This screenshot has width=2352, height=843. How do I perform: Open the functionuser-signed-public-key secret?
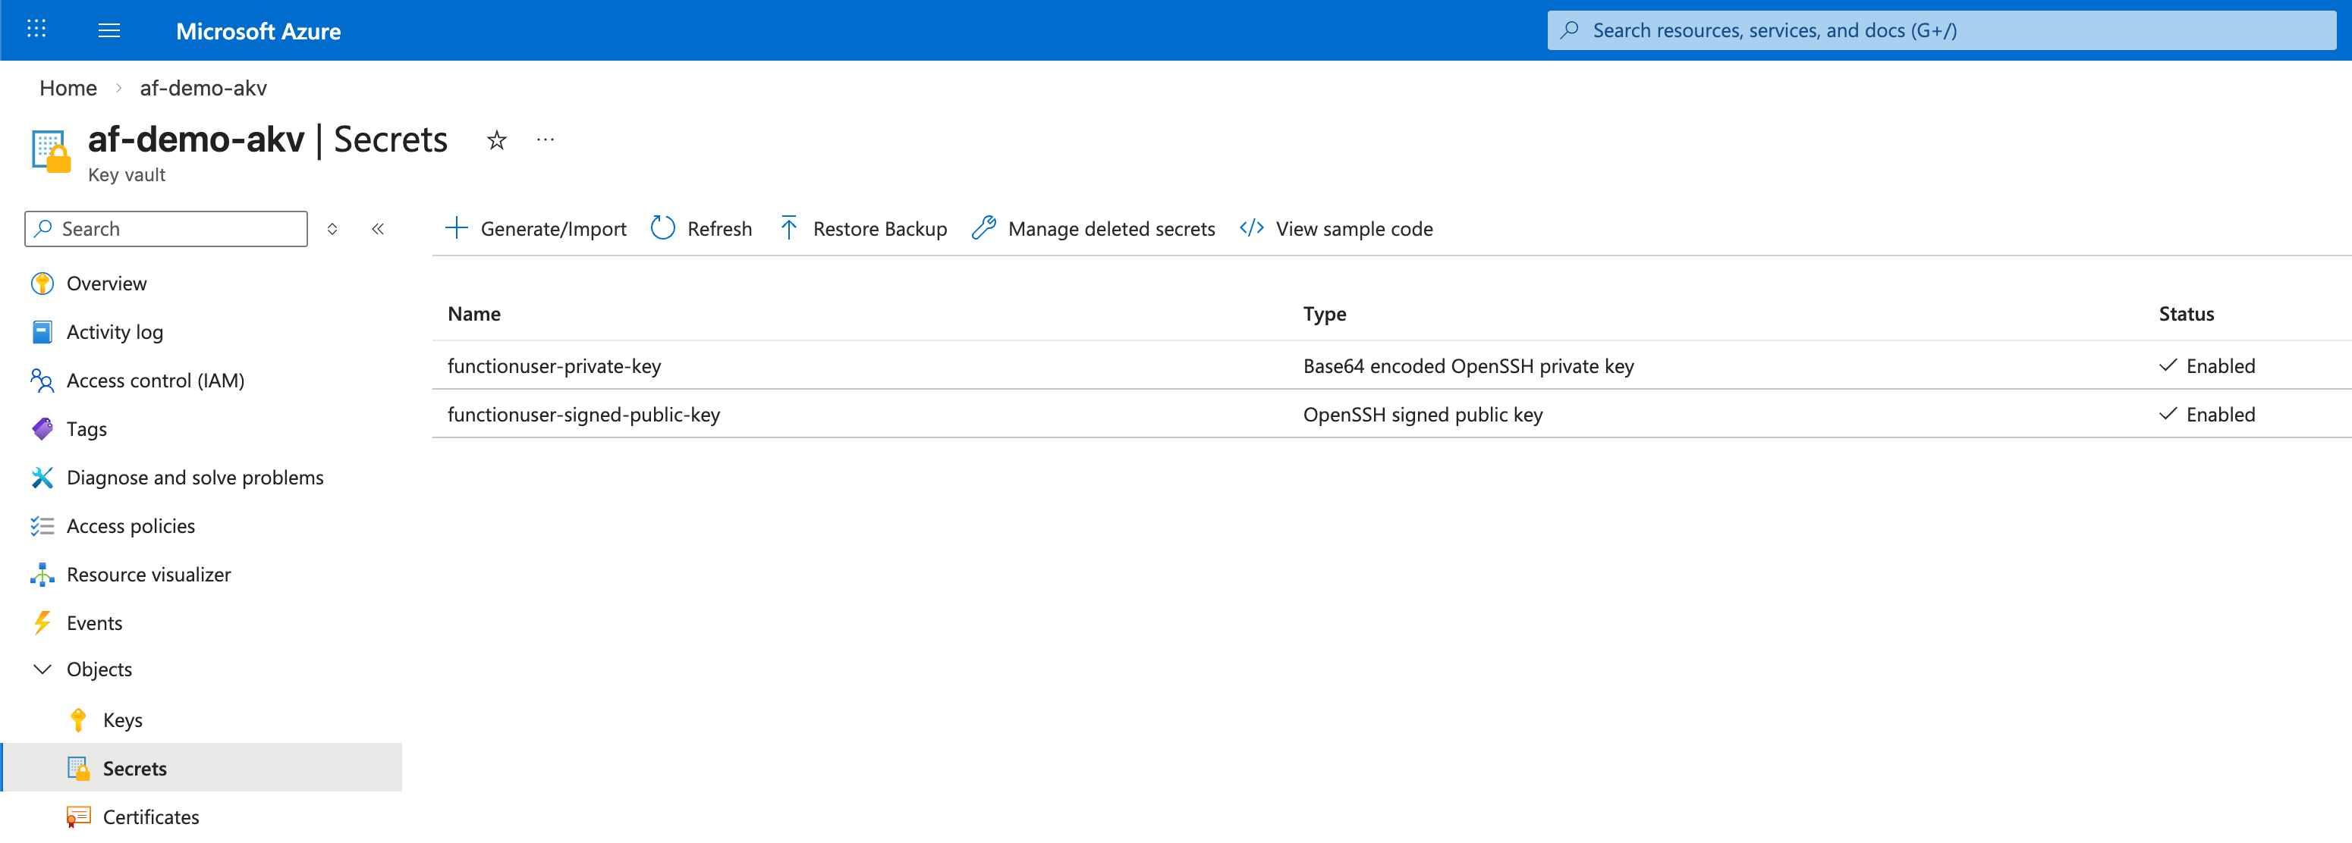coord(583,414)
